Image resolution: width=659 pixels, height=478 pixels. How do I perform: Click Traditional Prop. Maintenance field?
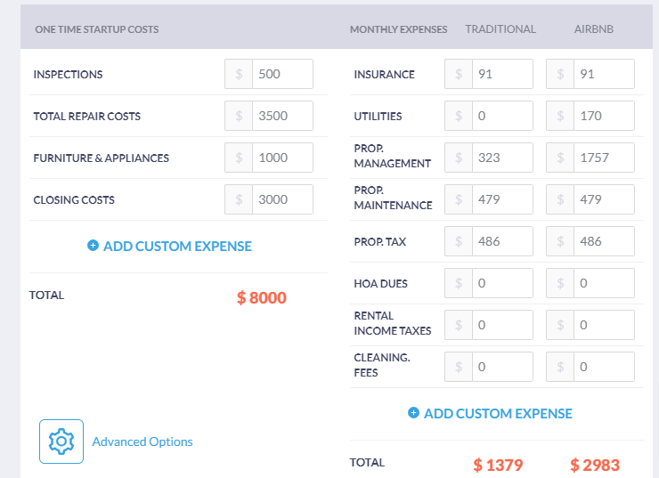click(501, 199)
